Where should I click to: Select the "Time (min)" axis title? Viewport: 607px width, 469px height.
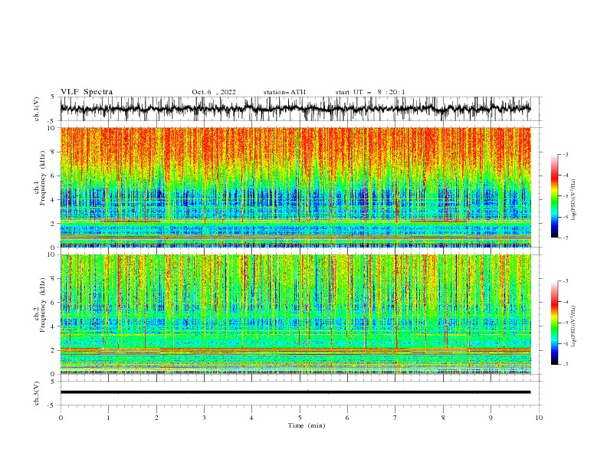tap(307, 425)
